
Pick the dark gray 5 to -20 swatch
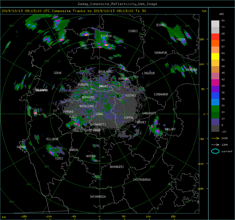tap(215, 128)
